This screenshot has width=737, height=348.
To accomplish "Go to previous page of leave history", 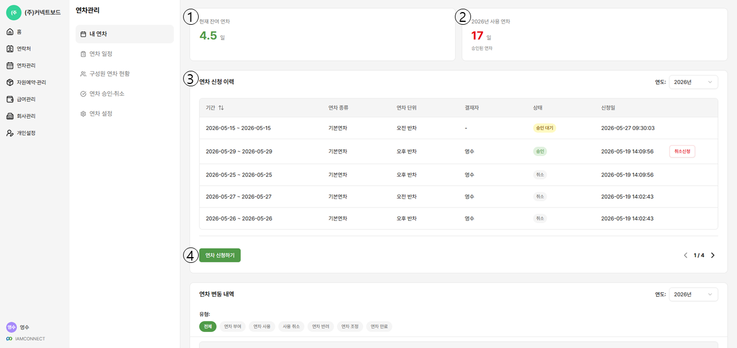I will pyautogui.click(x=685, y=255).
